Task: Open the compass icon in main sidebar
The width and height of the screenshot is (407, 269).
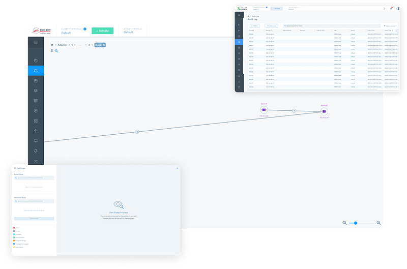Action: [36, 111]
